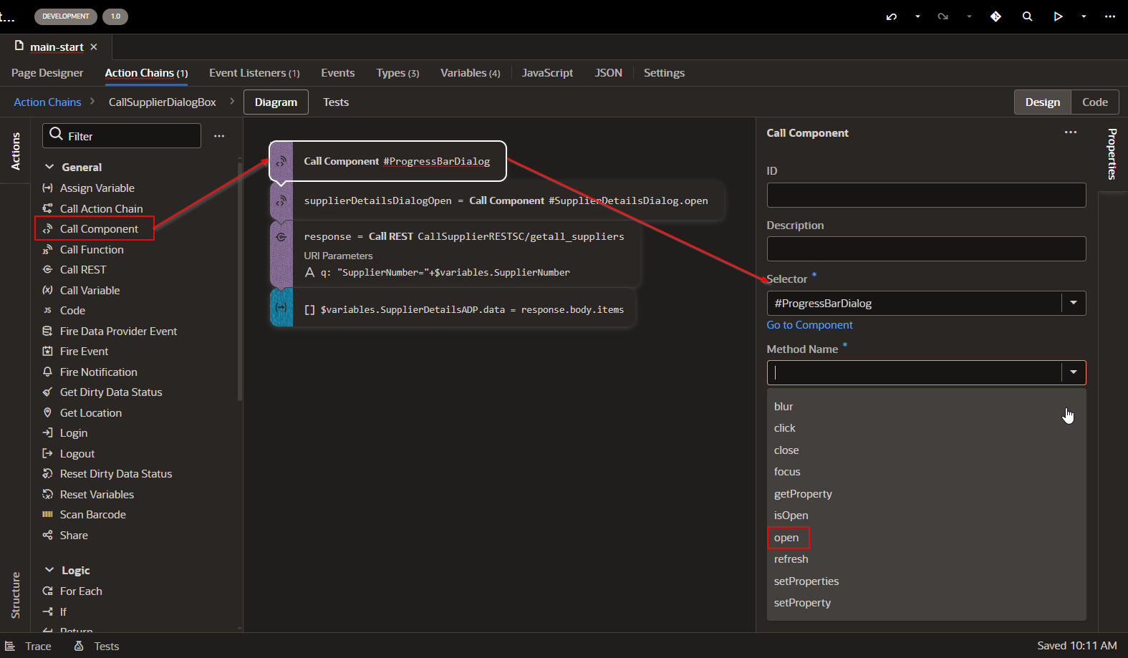Collapse the Logic actions group

(49, 570)
